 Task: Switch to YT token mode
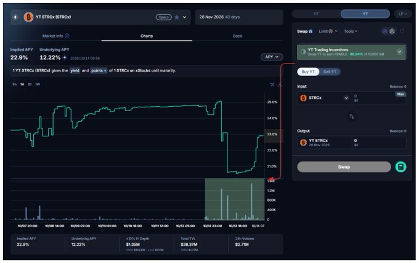(365, 14)
